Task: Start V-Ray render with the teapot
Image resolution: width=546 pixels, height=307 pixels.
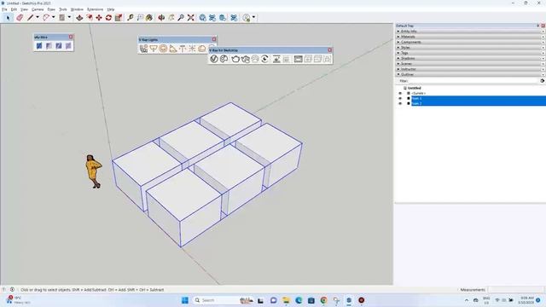Action: (235, 59)
